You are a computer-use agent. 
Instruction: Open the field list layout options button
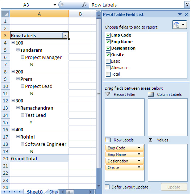179,25
